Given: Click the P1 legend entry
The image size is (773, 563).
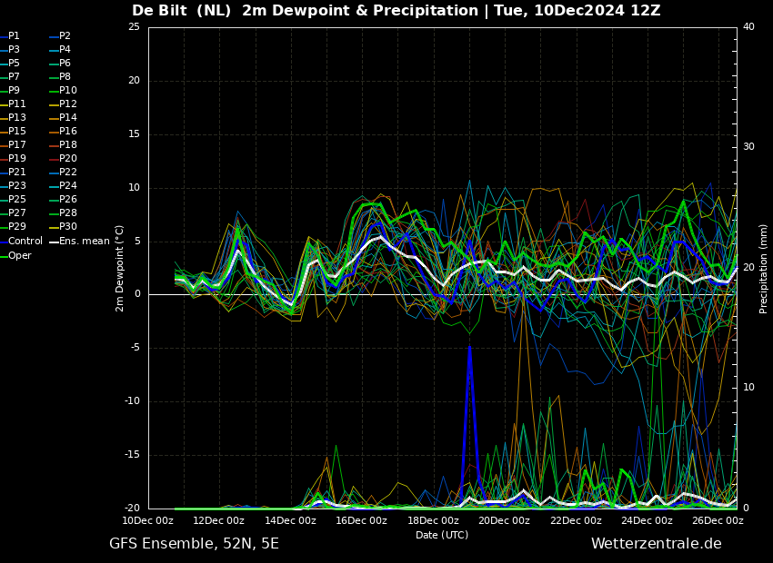Looking at the screenshot, I should pyautogui.click(x=10, y=36).
